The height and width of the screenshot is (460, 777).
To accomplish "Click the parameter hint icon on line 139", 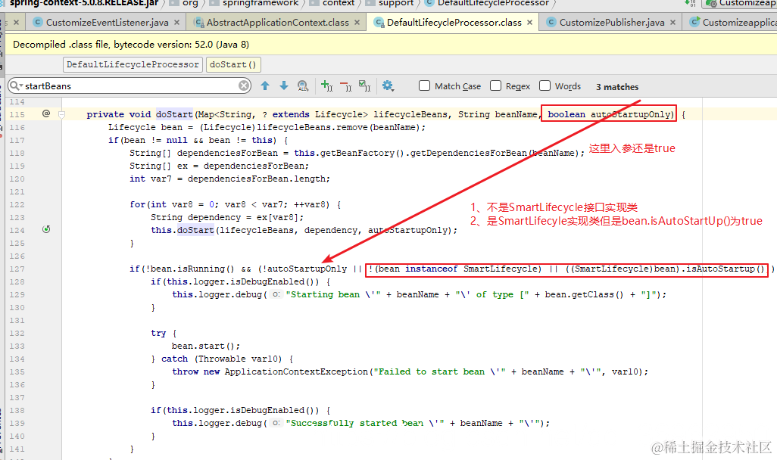I will point(276,424).
